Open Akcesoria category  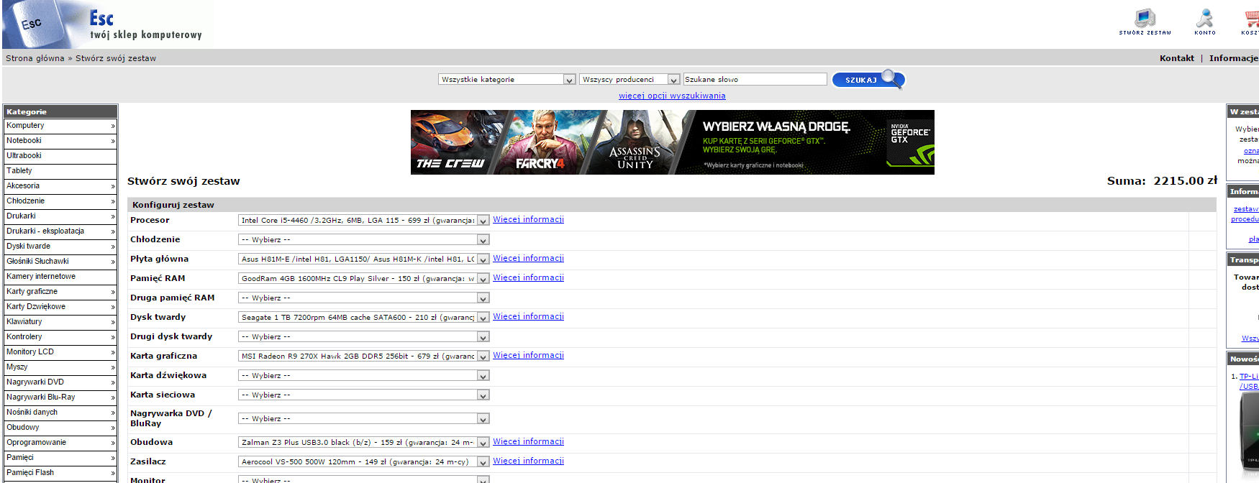point(60,186)
